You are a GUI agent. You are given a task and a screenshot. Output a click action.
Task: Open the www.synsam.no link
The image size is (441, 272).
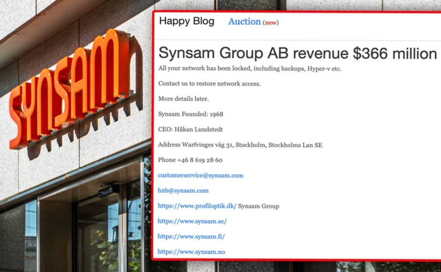pos(191,252)
